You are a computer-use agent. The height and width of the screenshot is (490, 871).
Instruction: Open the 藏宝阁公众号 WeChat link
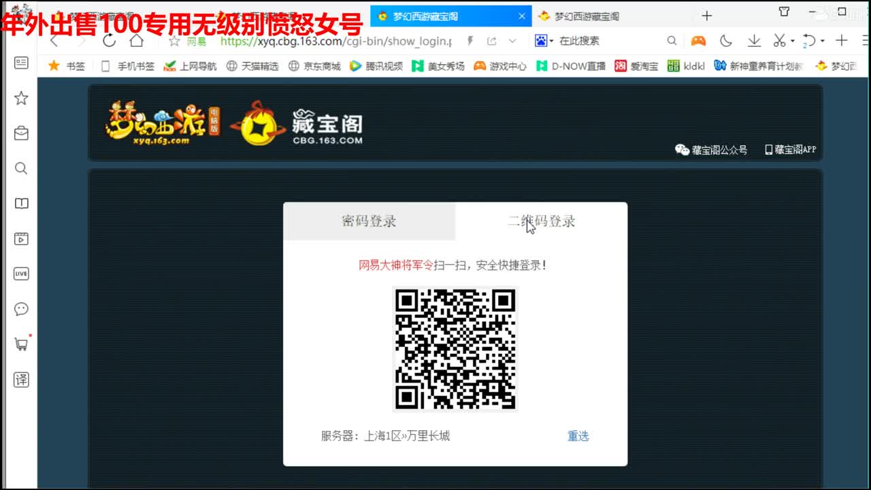pos(711,150)
